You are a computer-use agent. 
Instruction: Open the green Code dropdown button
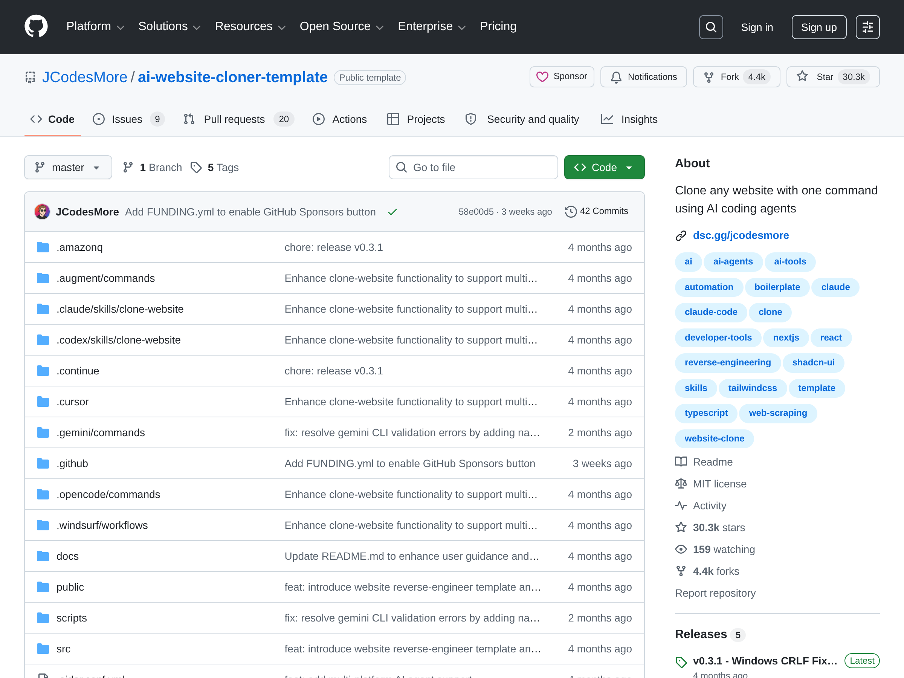pyautogui.click(x=604, y=167)
